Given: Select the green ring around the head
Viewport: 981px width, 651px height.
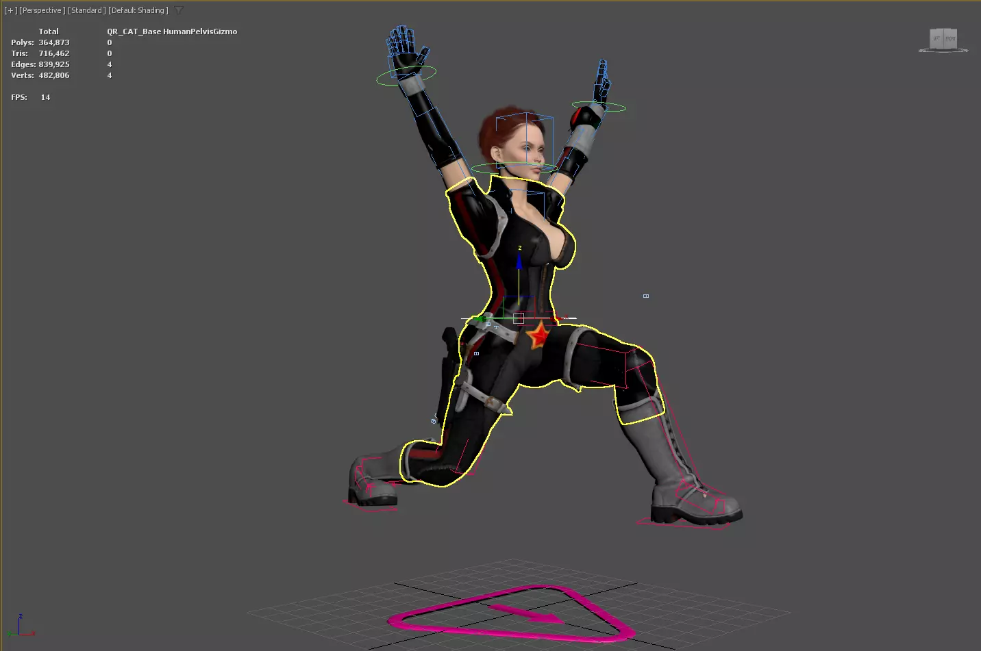Looking at the screenshot, I should [x=514, y=168].
